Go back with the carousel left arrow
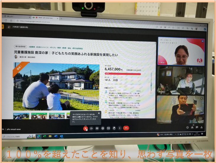Image resolution: width=216 pixels, height=163 pixels. point(16,87)
